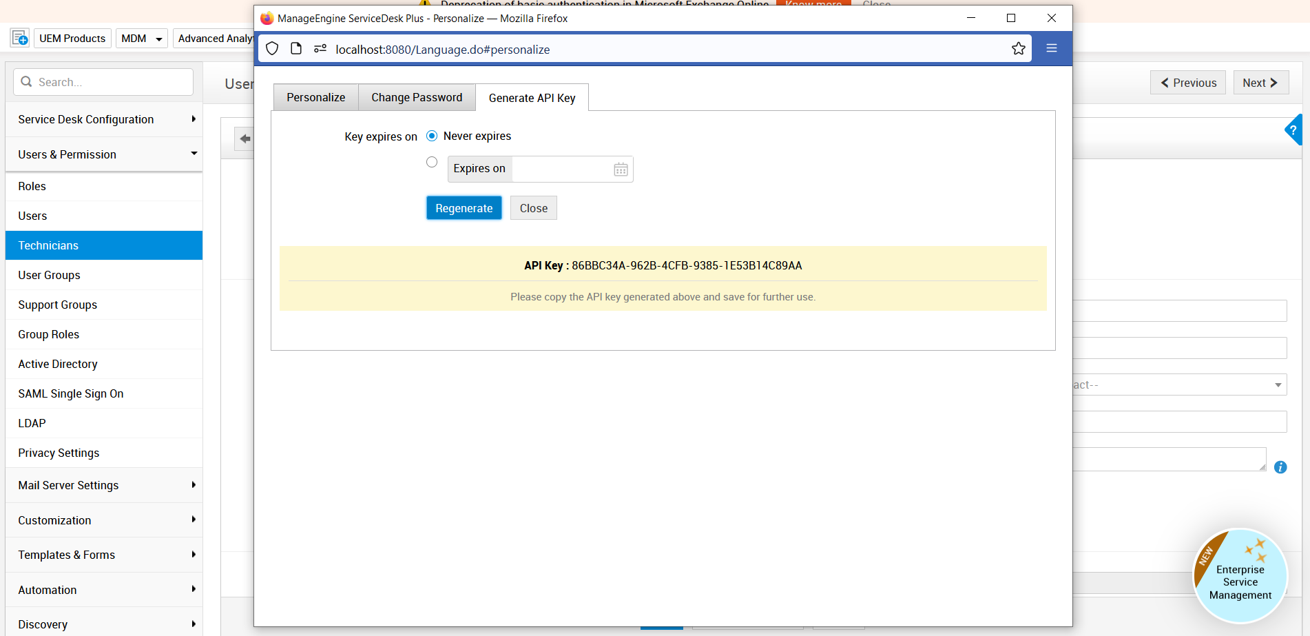Click the tracking protection shield icon

[272, 49]
